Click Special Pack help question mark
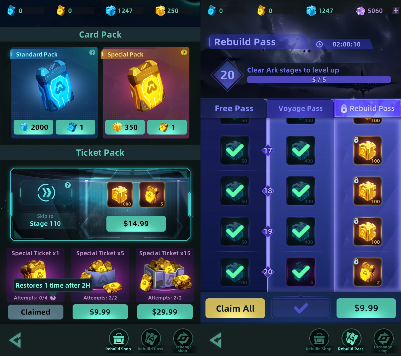 click(x=184, y=52)
